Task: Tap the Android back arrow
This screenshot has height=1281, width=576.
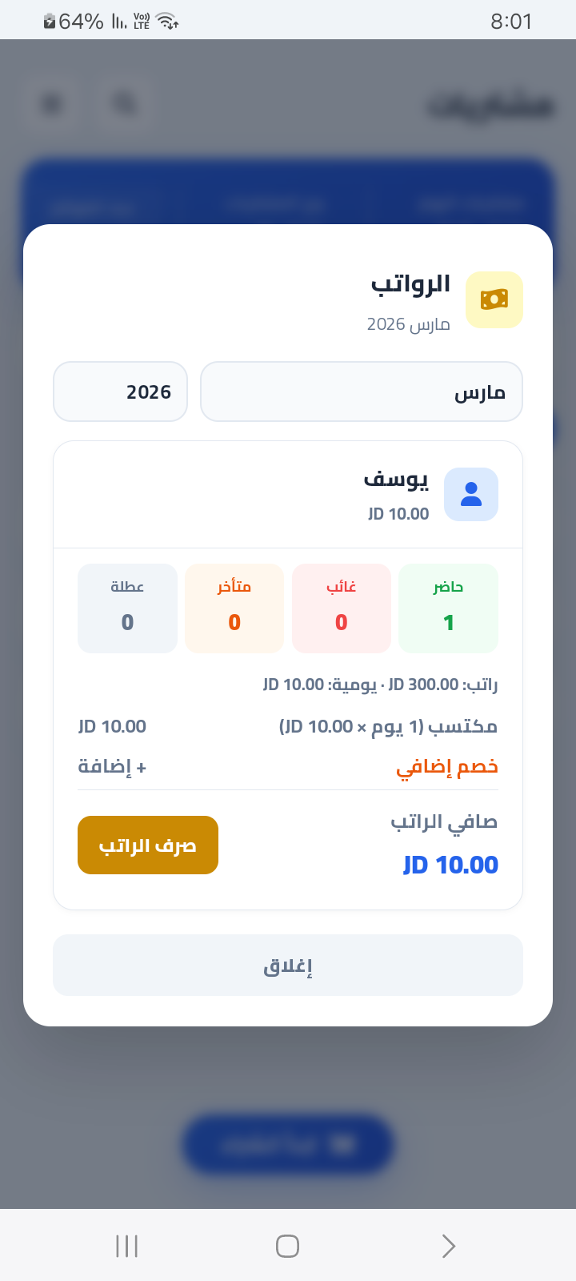Action: (448, 1246)
